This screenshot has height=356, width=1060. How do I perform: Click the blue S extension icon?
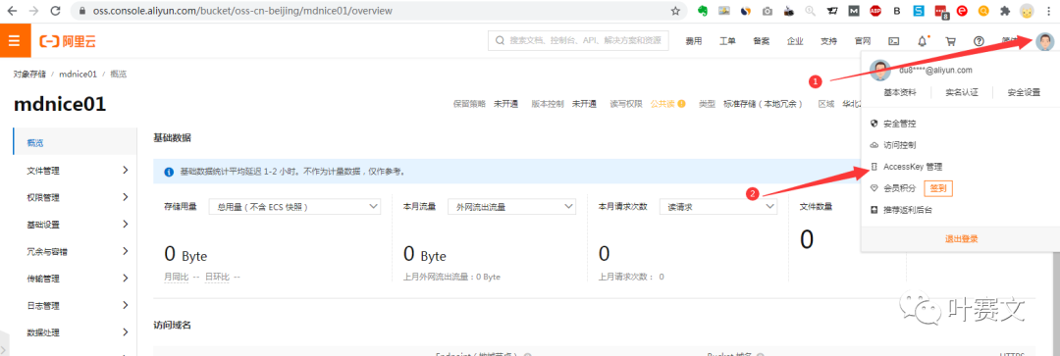[x=919, y=11]
